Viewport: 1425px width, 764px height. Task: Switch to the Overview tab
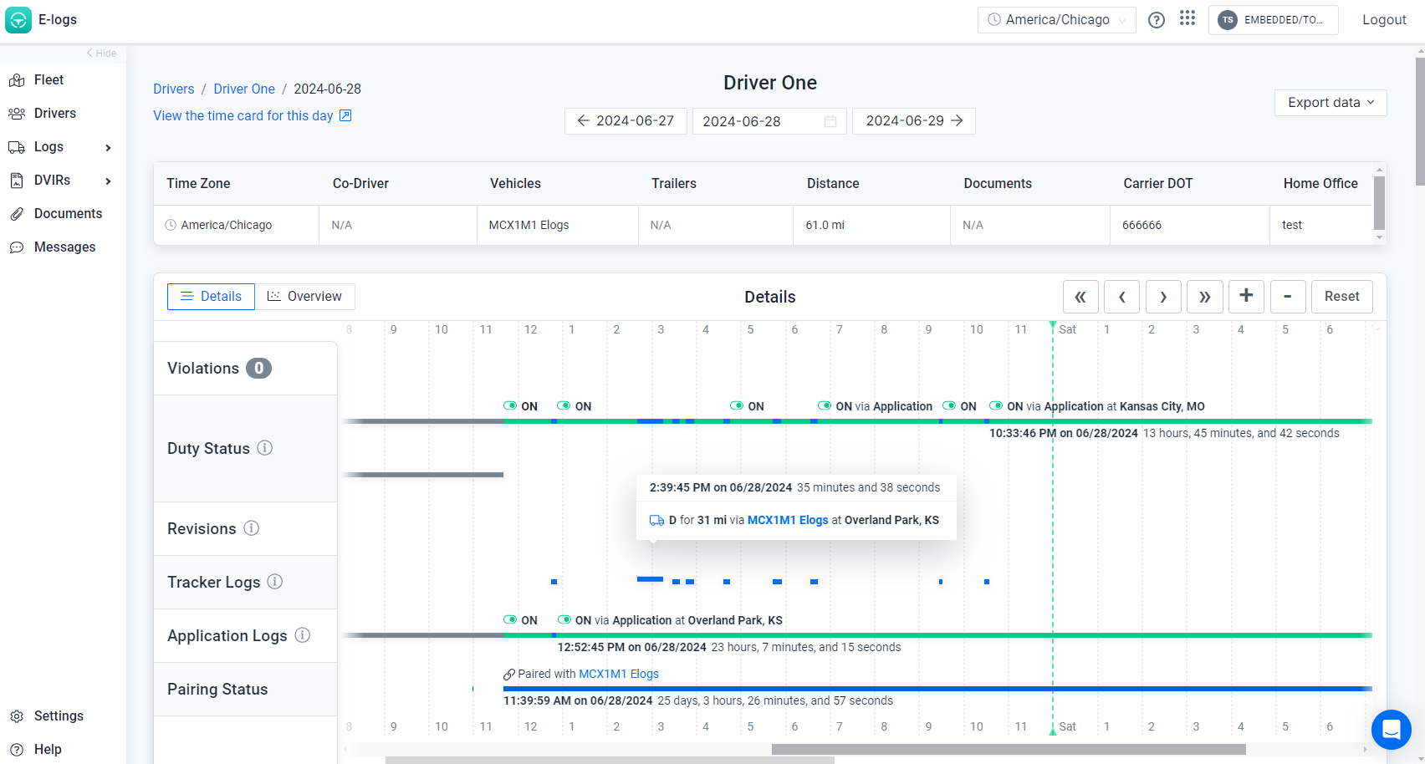tap(304, 297)
